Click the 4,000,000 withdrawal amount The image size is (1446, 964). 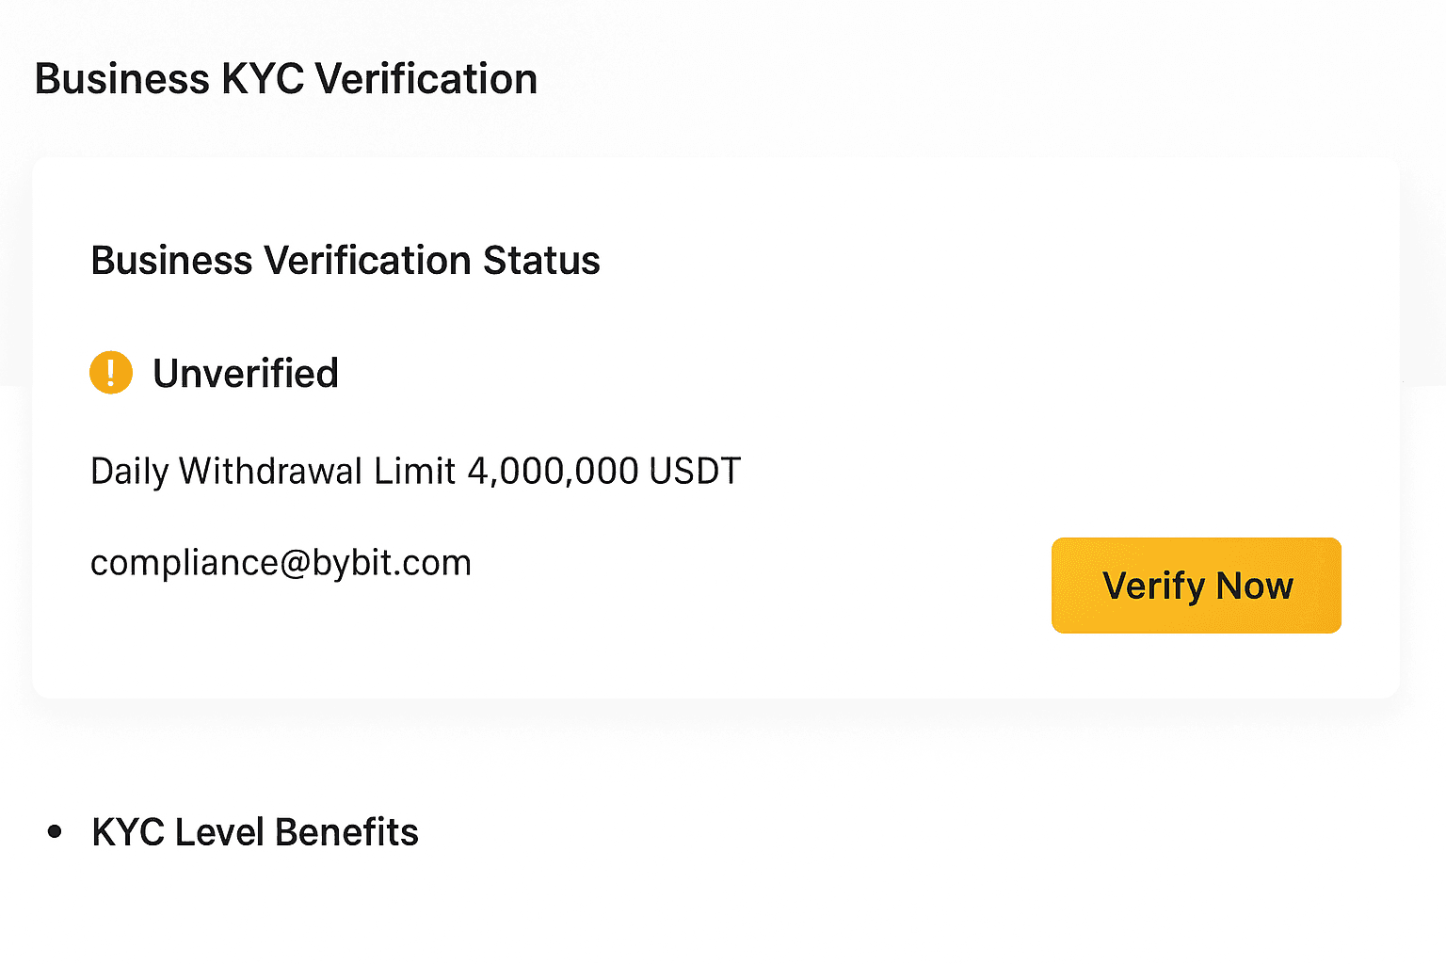[553, 471]
